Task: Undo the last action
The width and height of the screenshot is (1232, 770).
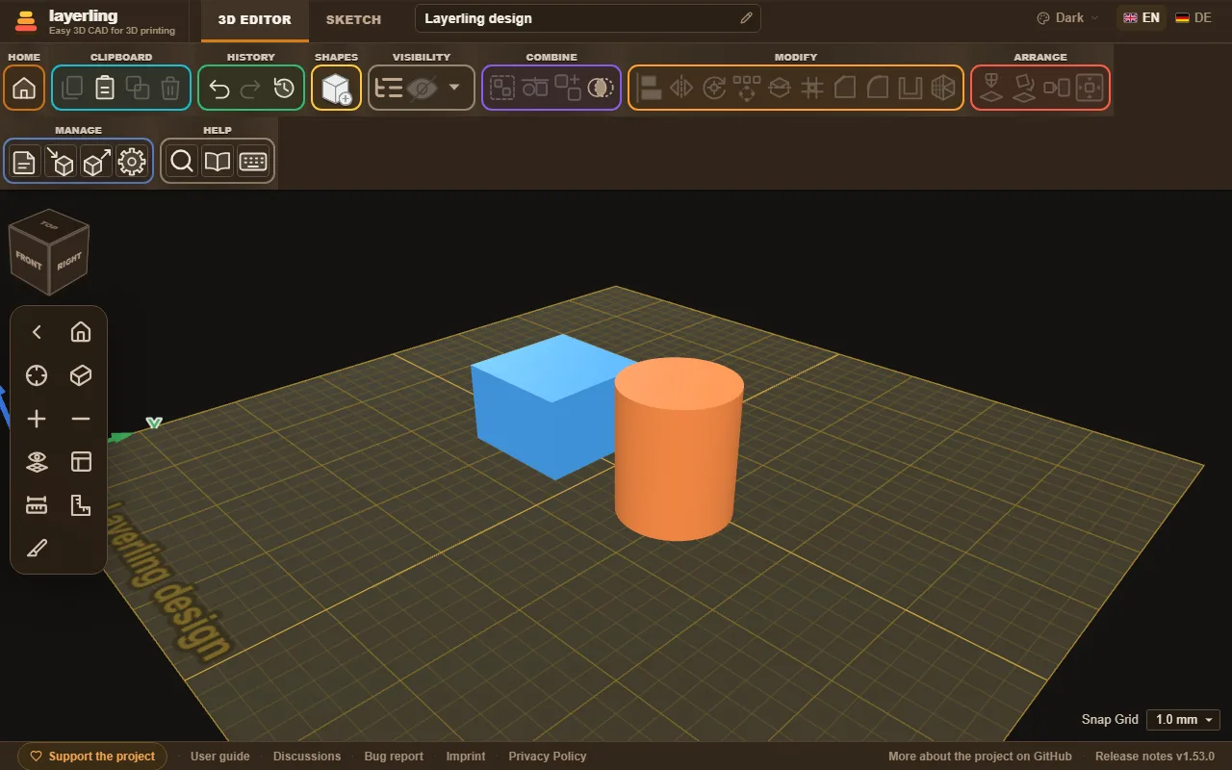Action: [x=219, y=89]
